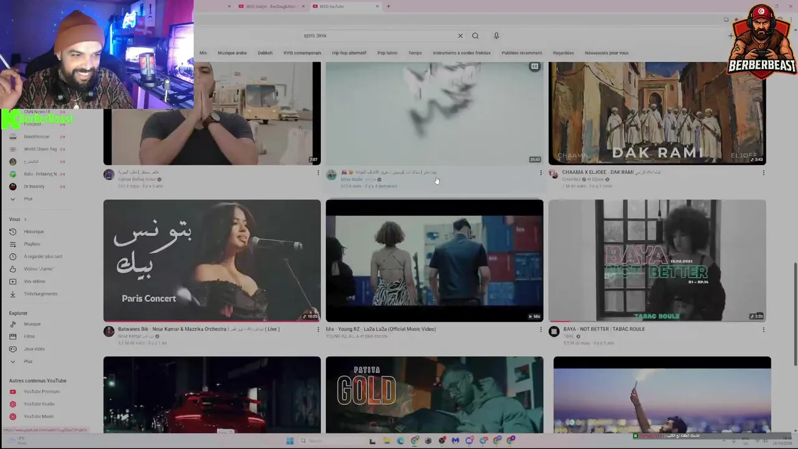Select Instruments à cordes frottées chip
Screen dimensions: 798x449
[461, 53]
